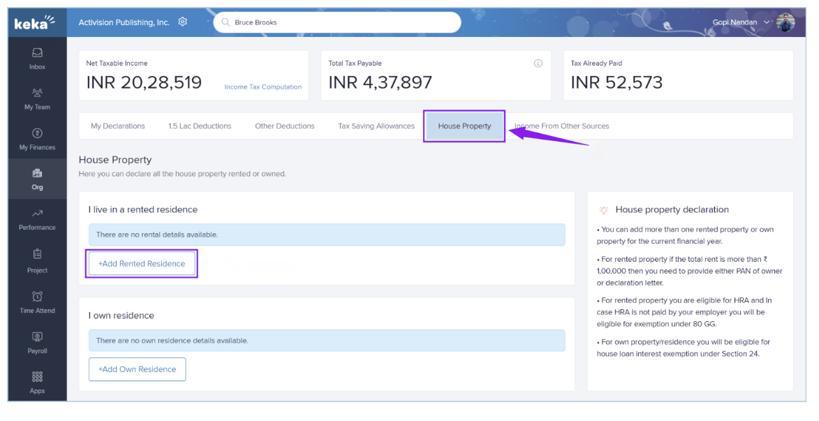Open the Inbox icon in sidebar
The image size is (819, 421).
click(x=37, y=53)
